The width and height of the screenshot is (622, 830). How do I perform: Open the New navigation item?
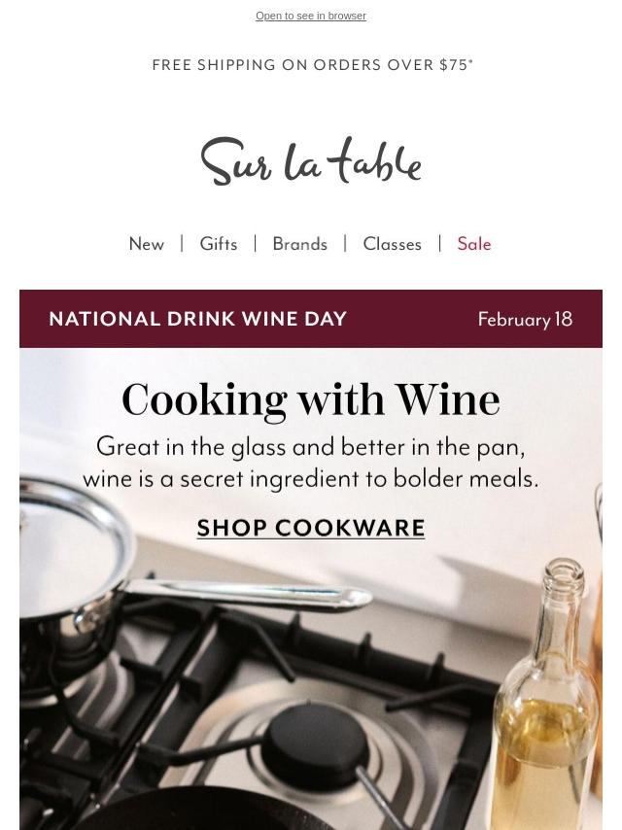point(147,244)
